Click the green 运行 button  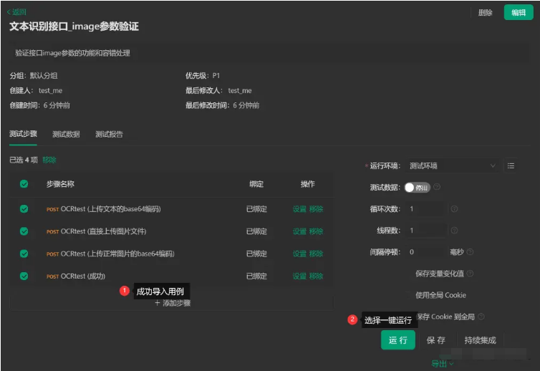(x=397, y=340)
